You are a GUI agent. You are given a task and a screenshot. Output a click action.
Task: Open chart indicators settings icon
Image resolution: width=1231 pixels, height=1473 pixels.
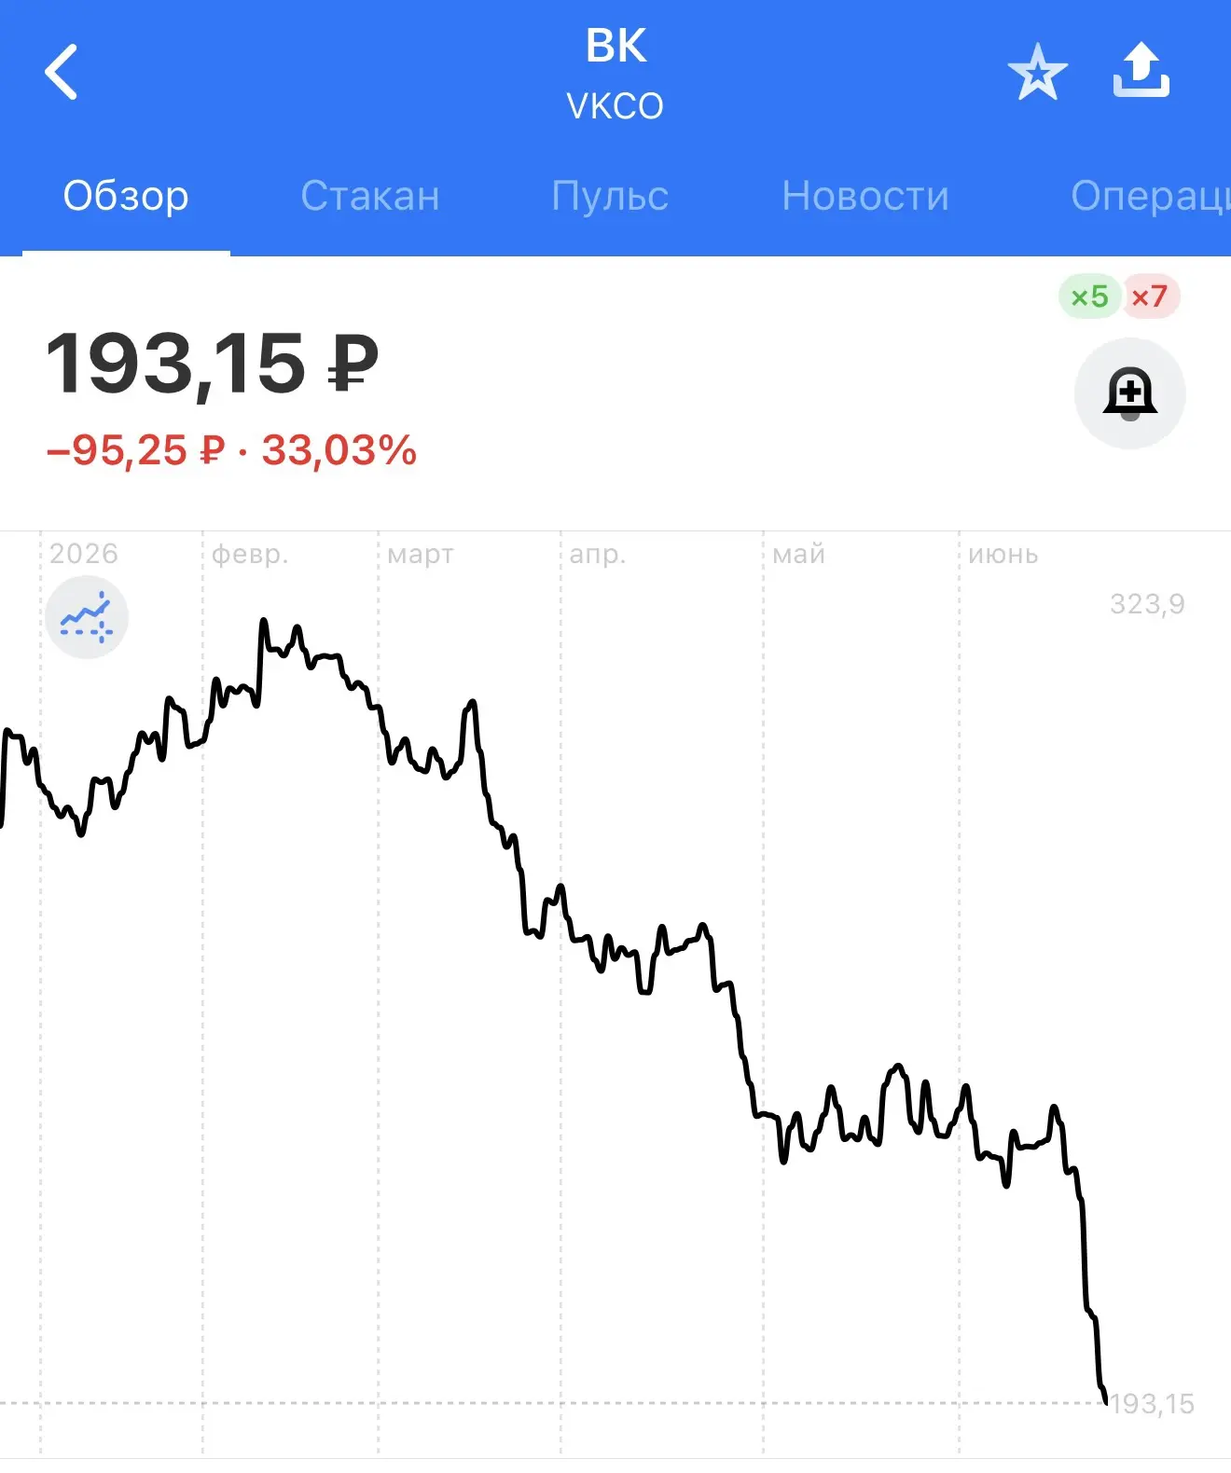(87, 617)
